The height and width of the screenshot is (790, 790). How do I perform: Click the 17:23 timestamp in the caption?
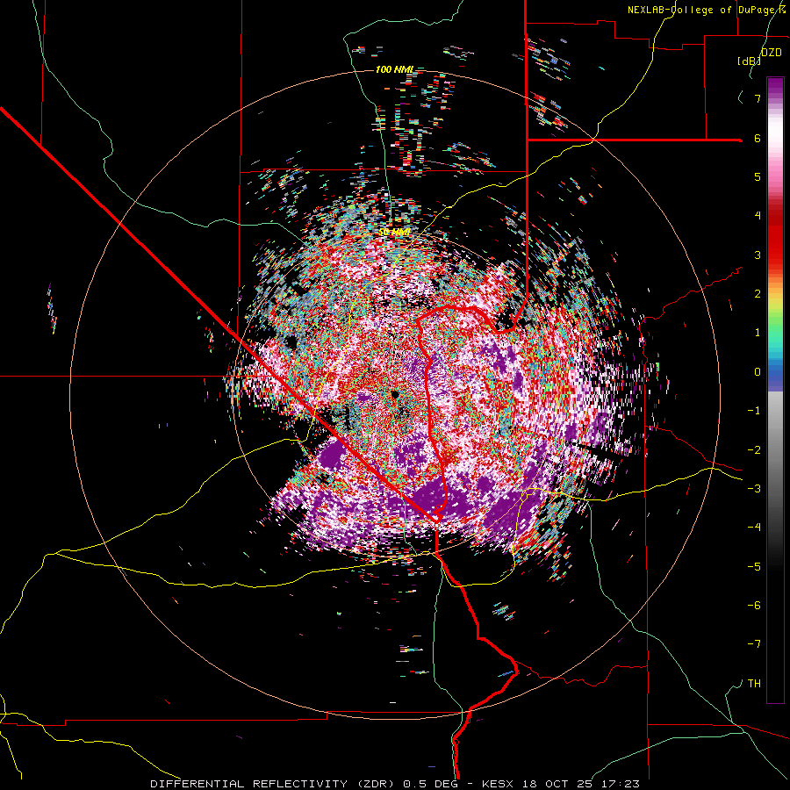(x=621, y=784)
